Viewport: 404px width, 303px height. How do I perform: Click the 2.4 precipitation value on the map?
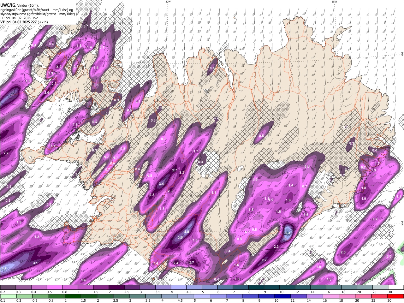(176, 263)
